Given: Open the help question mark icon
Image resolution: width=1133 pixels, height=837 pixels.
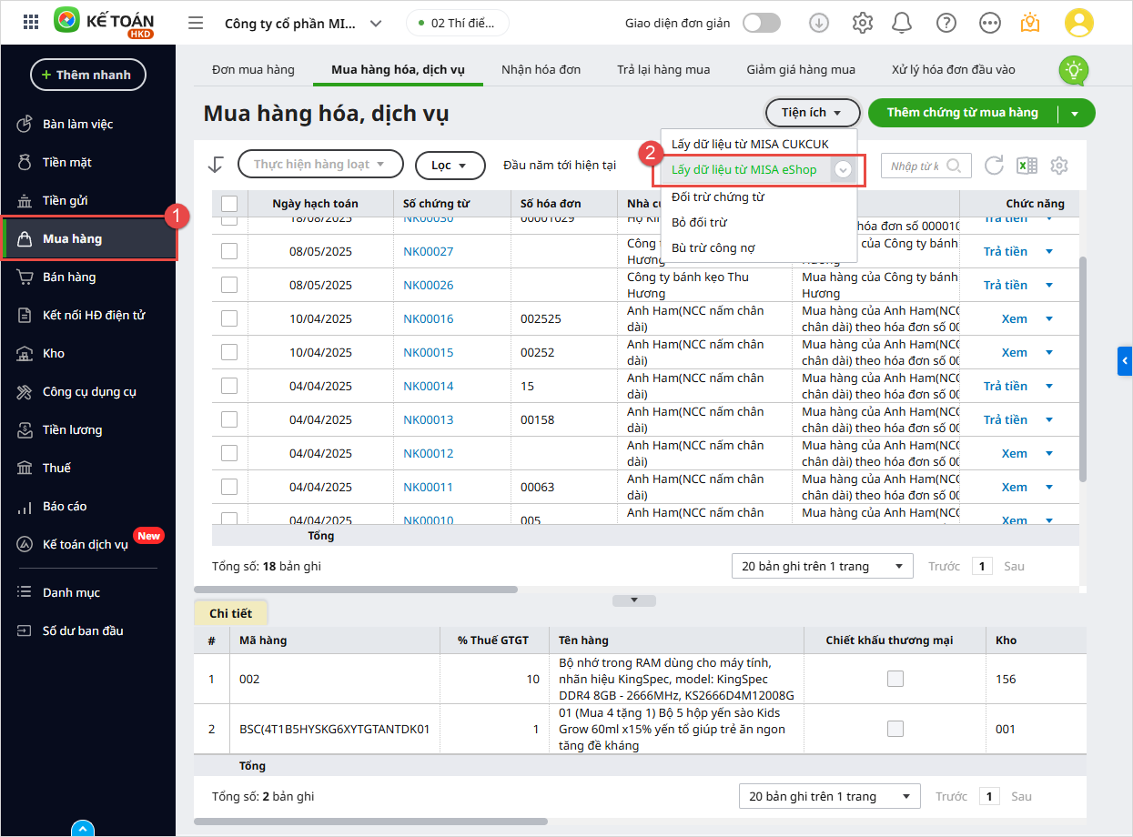Looking at the screenshot, I should pyautogui.click(x=946, y=23).
